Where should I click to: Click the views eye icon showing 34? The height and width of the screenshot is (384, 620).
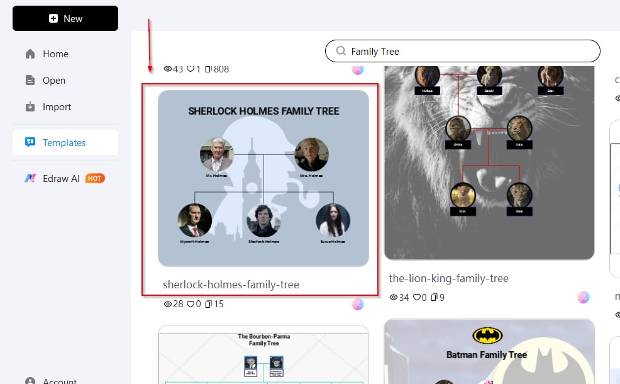(x=394, y=297)
